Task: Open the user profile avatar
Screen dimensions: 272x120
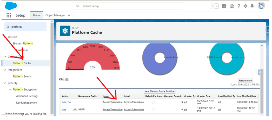Action: pos(261,6)
